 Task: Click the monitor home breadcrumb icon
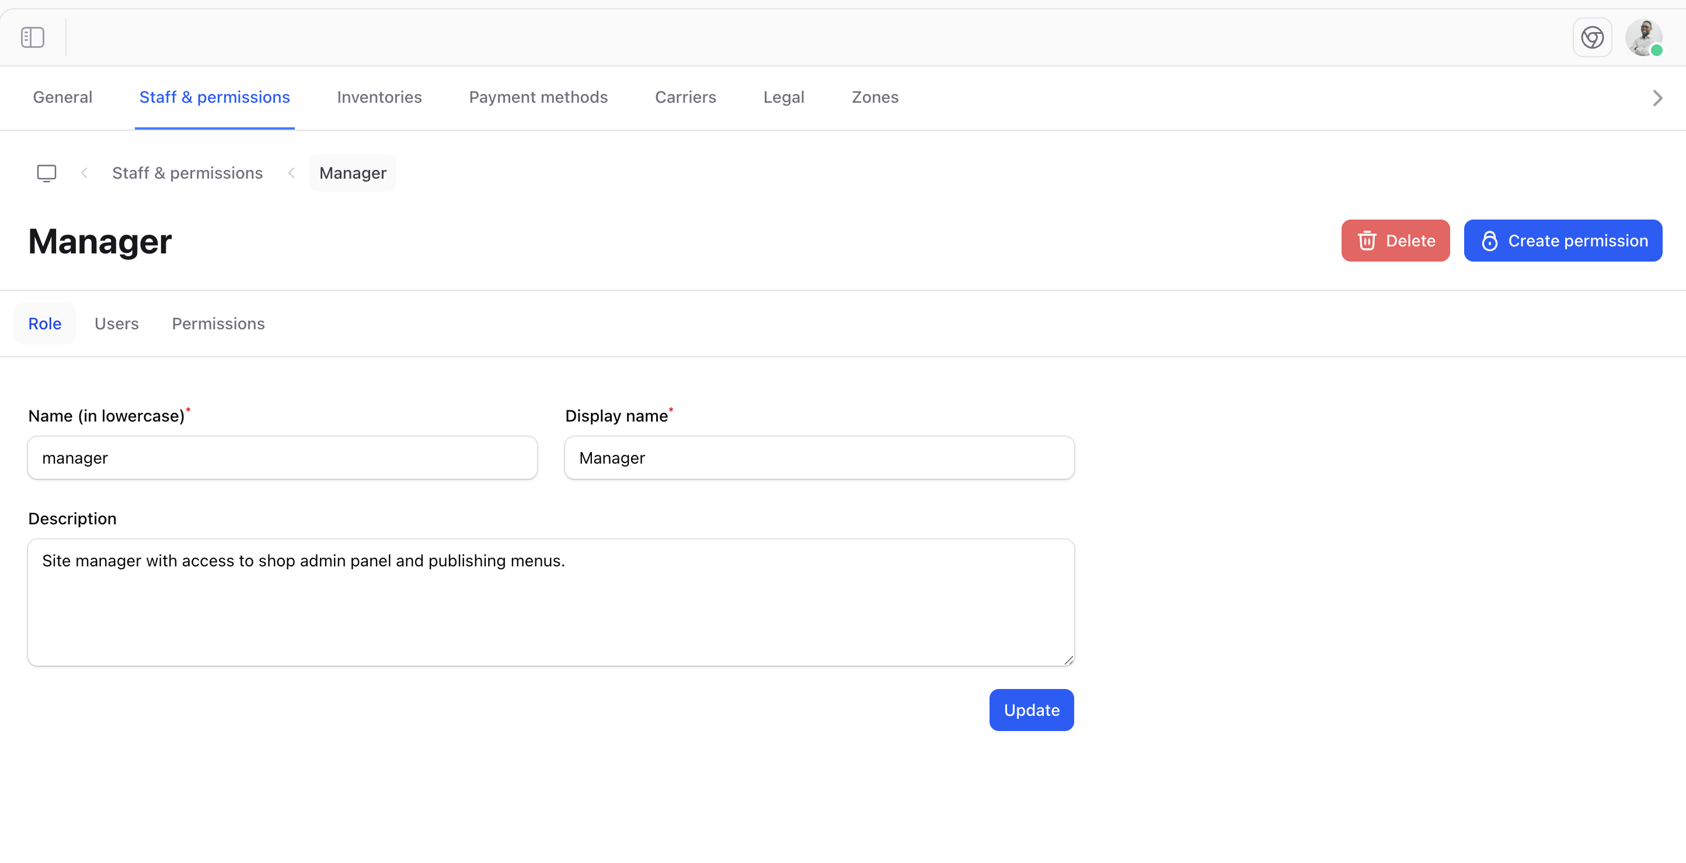(x=47, y=173)
